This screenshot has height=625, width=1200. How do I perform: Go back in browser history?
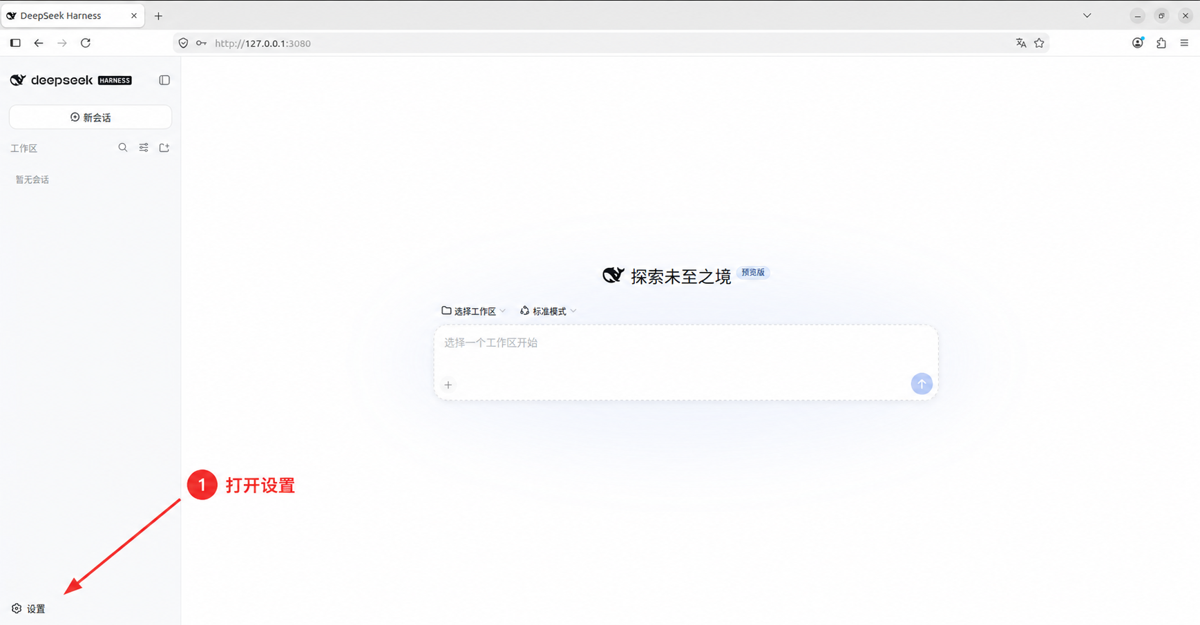(39, 43)
